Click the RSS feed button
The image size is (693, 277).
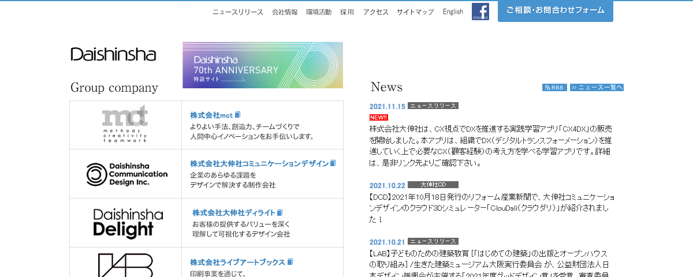click(x=554, y=88)
